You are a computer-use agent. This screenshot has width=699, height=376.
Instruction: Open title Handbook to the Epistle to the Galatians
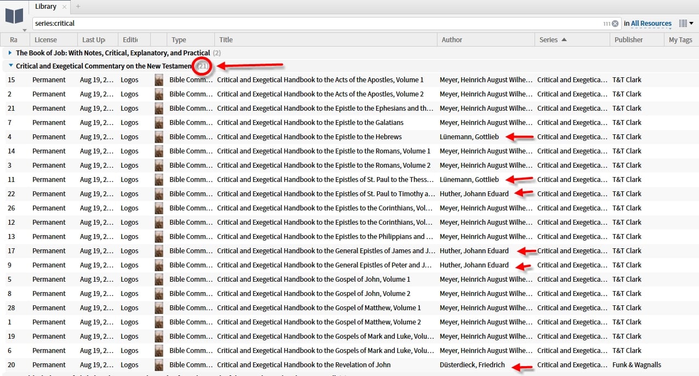pos(310,122)
